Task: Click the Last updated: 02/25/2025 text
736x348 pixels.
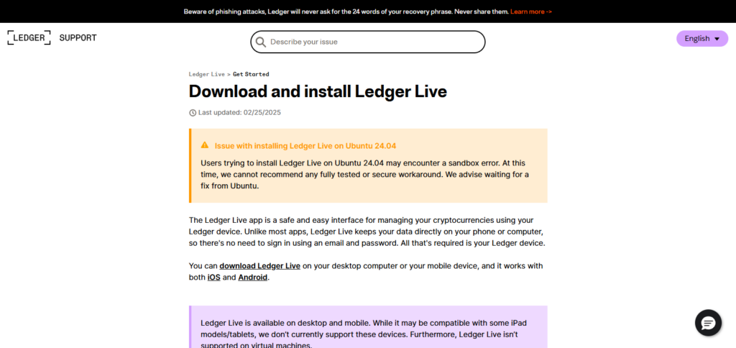Action: click(x=239, y=113)
